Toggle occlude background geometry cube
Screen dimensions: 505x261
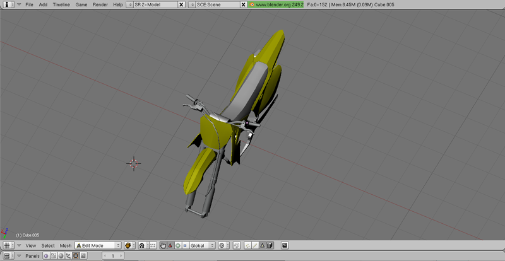pyautogui.click(x=270, y=245)
